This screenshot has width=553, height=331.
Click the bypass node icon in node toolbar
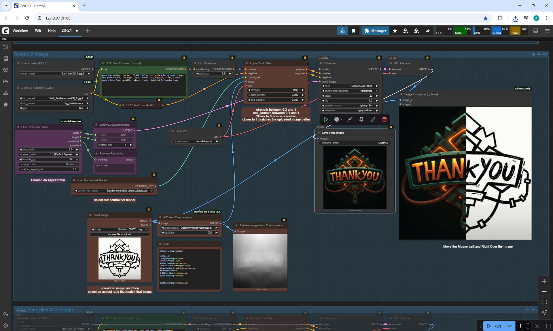coord(350,120)
